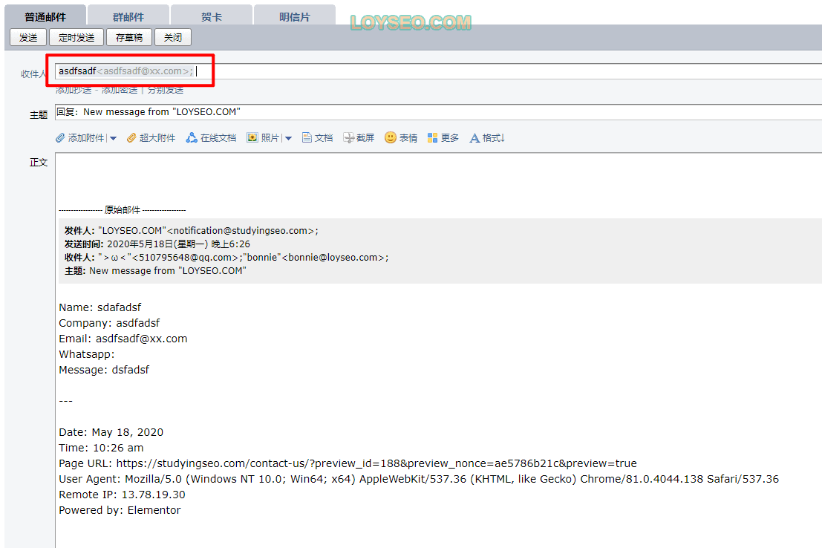Image resolution: width=822 pixels, height=548 pixels.
Task: Click the 超大附件 large attachment icon
Action: click(131, 138)
